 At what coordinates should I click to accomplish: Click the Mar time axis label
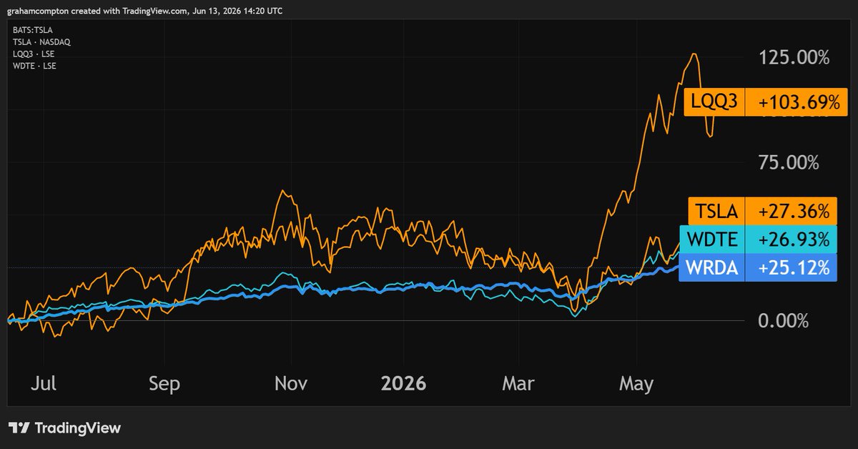pyautogui.click(x=518, y=384)
